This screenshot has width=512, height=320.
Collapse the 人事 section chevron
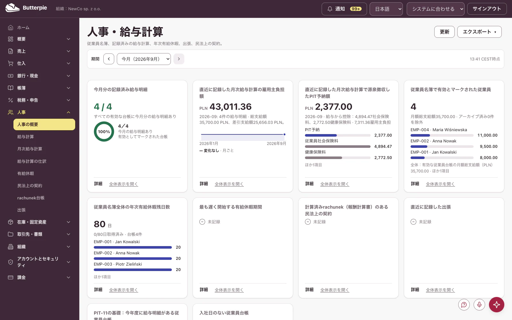click(68, 112)
